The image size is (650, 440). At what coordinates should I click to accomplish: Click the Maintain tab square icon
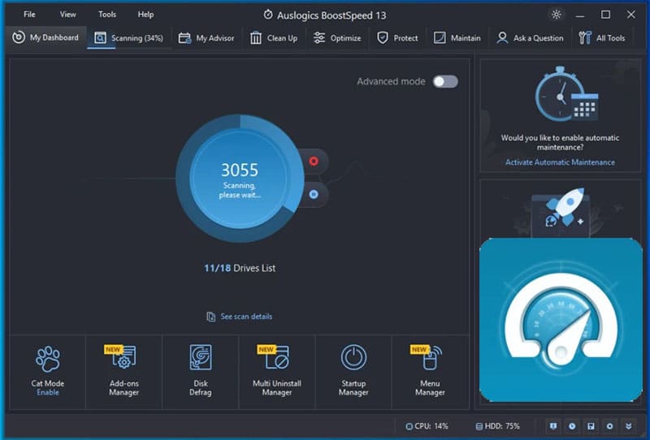440,38
